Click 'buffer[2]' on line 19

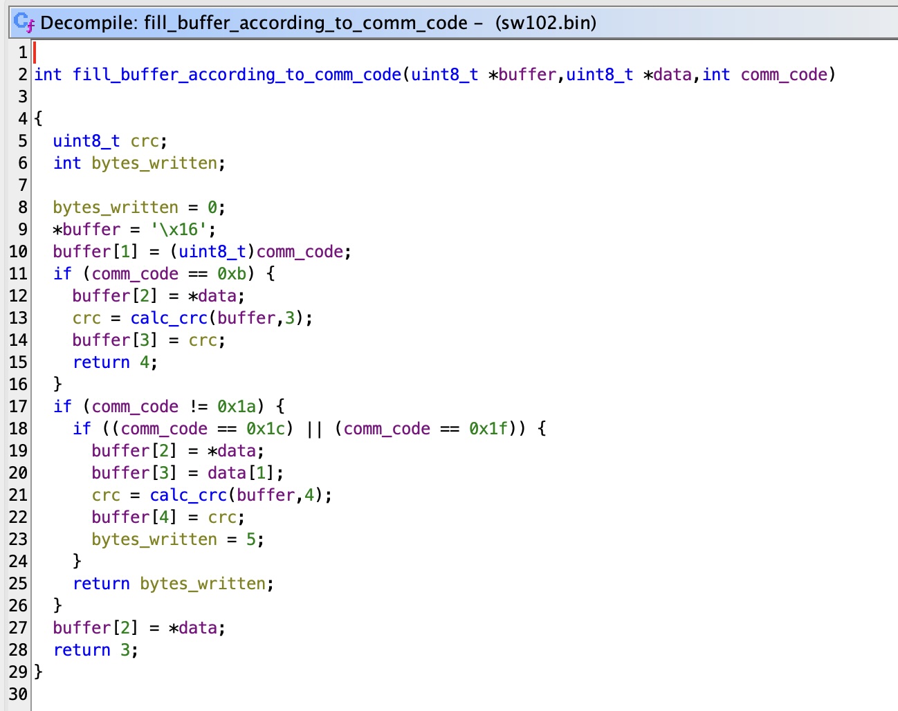(x=134, y=451)
